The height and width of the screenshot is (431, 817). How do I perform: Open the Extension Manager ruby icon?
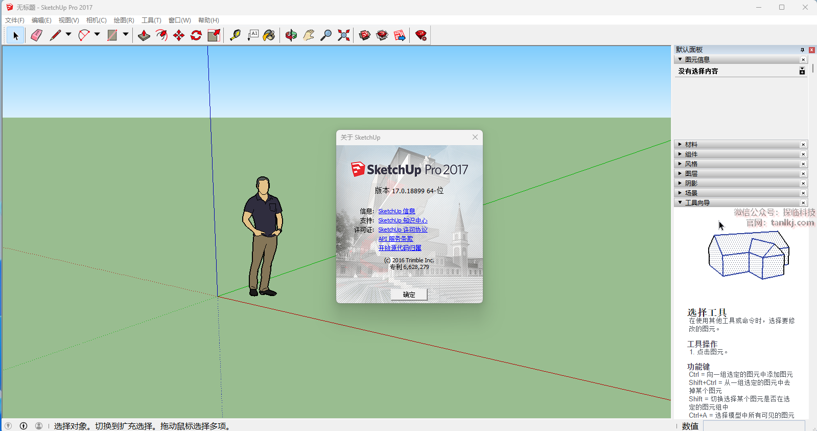pyautogui.click(x=421, y=35)
